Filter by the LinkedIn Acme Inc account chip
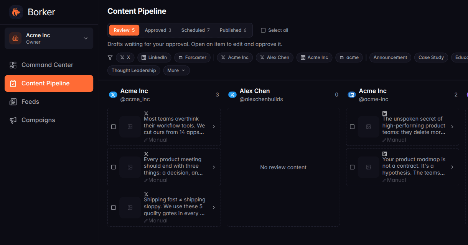Screen dimensions: 468x245 pos(314,57)
